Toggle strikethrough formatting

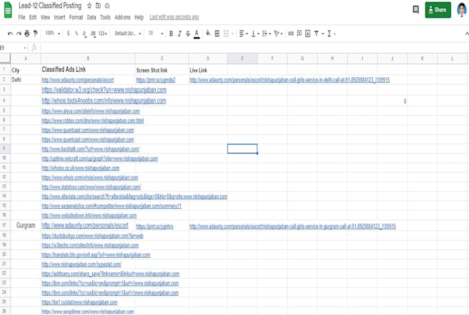tap(188, 34)
